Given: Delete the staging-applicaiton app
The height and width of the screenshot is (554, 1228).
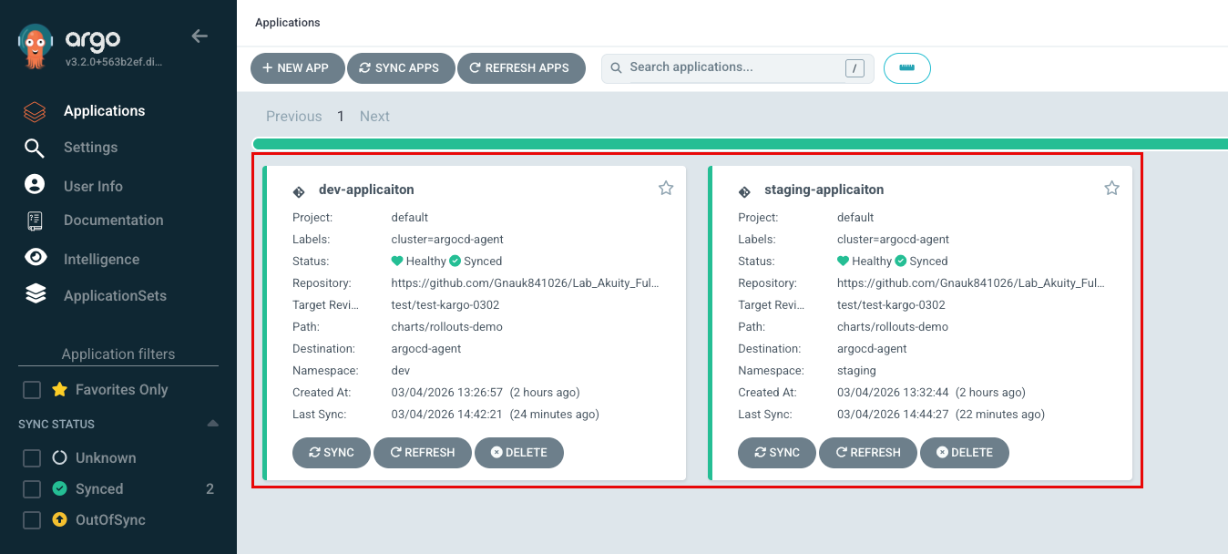Looking at the screenshot, I should pos(964,453).
